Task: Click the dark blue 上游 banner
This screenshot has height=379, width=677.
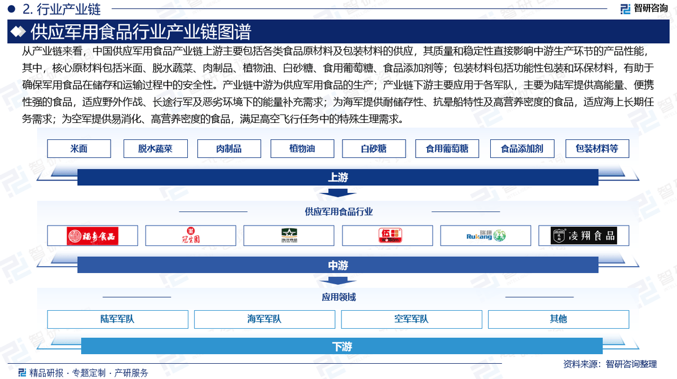Action: 337,177
